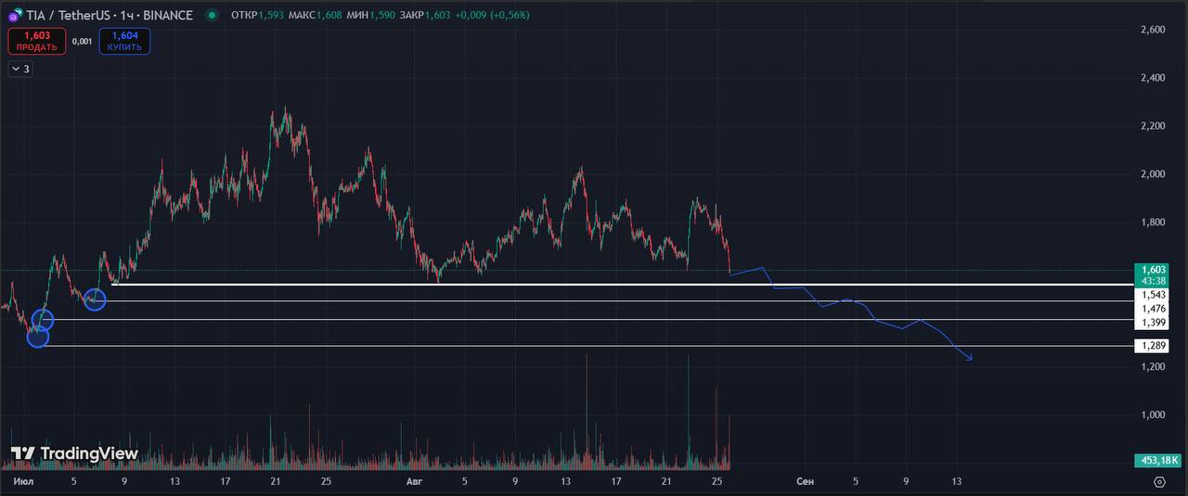The height and width of the screenshot is (496, 1188).
Task: Click the 2,200 price axis tick
Action: tap(1153, 126)
